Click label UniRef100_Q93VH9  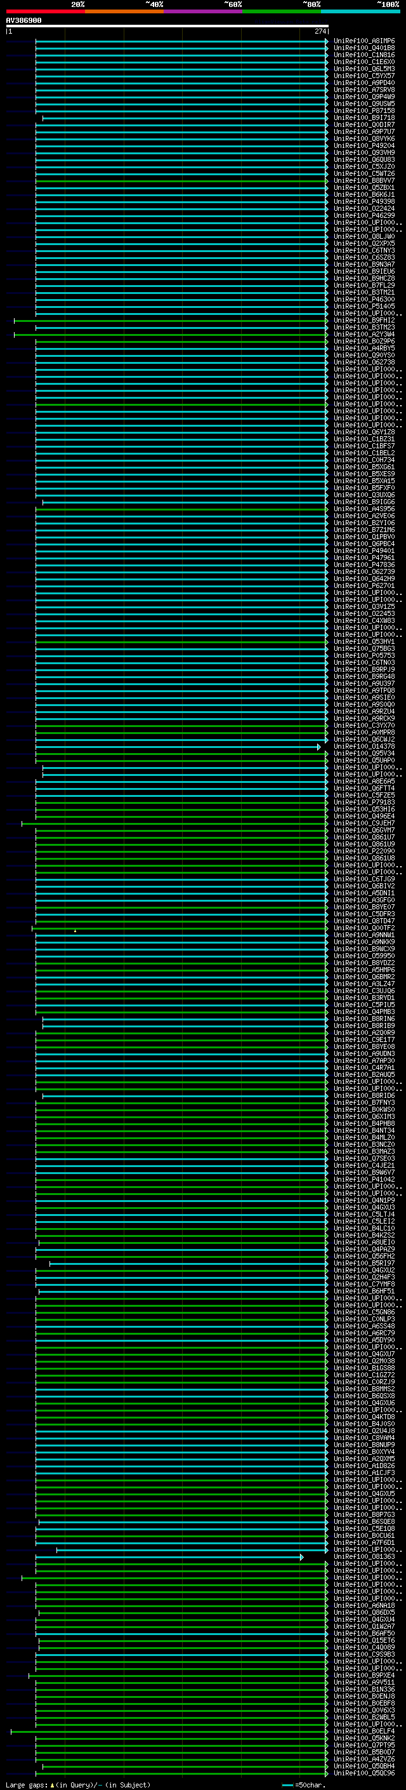(x=364, y=153)
